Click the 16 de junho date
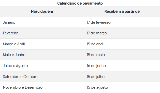 96,66
